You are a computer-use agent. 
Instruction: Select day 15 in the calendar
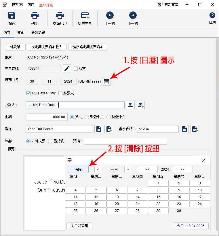158,197
